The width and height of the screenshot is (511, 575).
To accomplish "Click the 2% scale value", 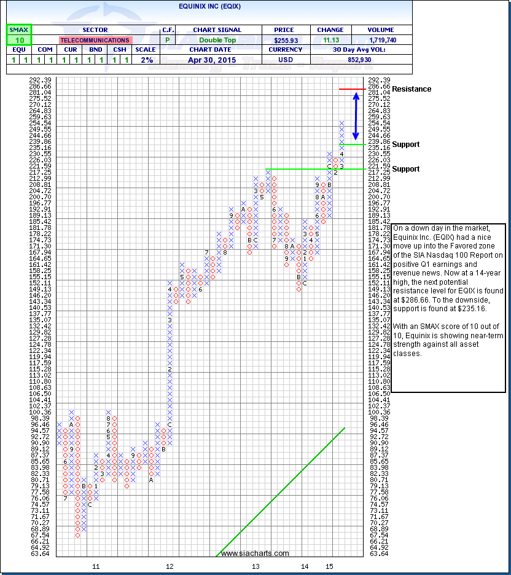I will [x=148, y=60].
